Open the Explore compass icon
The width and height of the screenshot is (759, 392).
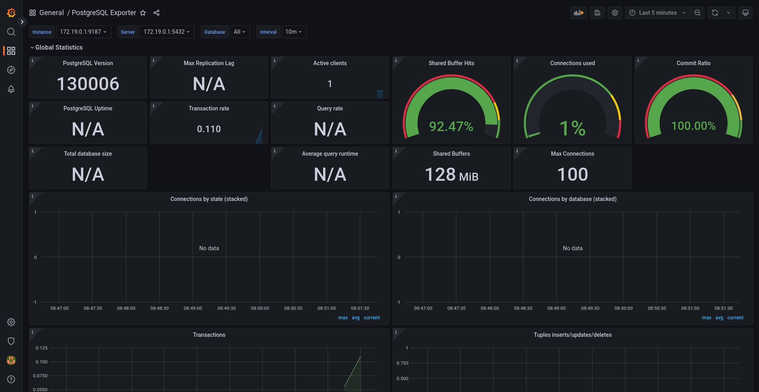(x=11, y=70)
